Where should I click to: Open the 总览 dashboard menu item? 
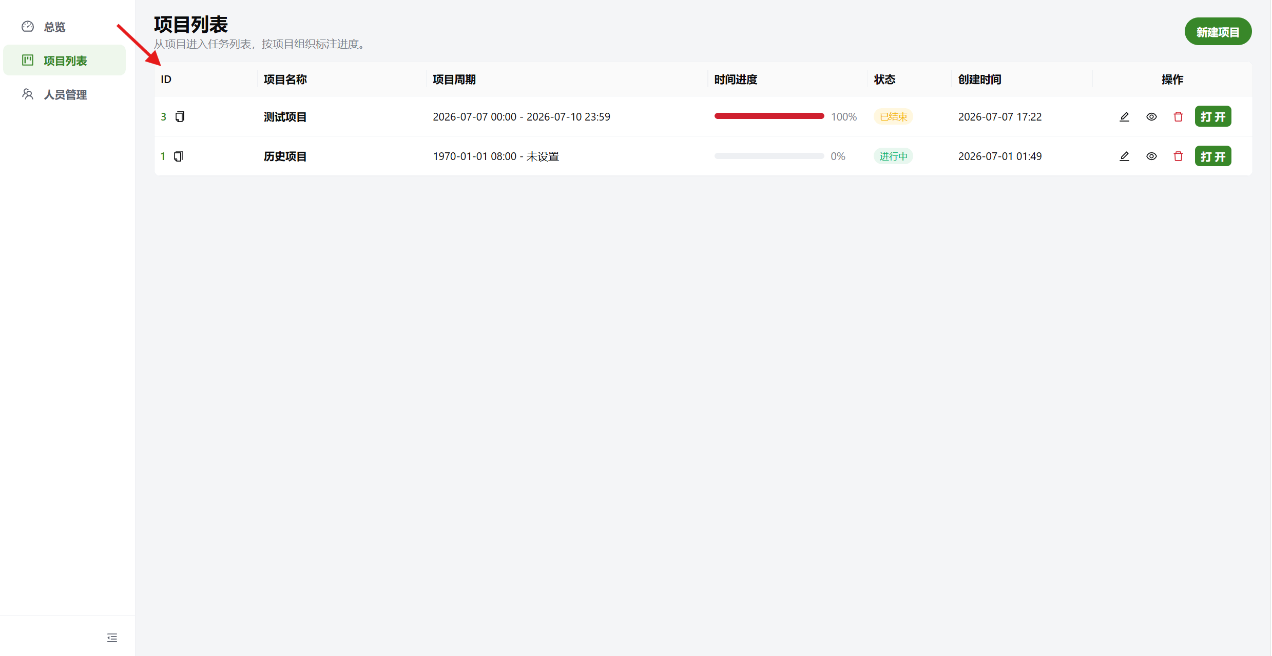[64, 27]
